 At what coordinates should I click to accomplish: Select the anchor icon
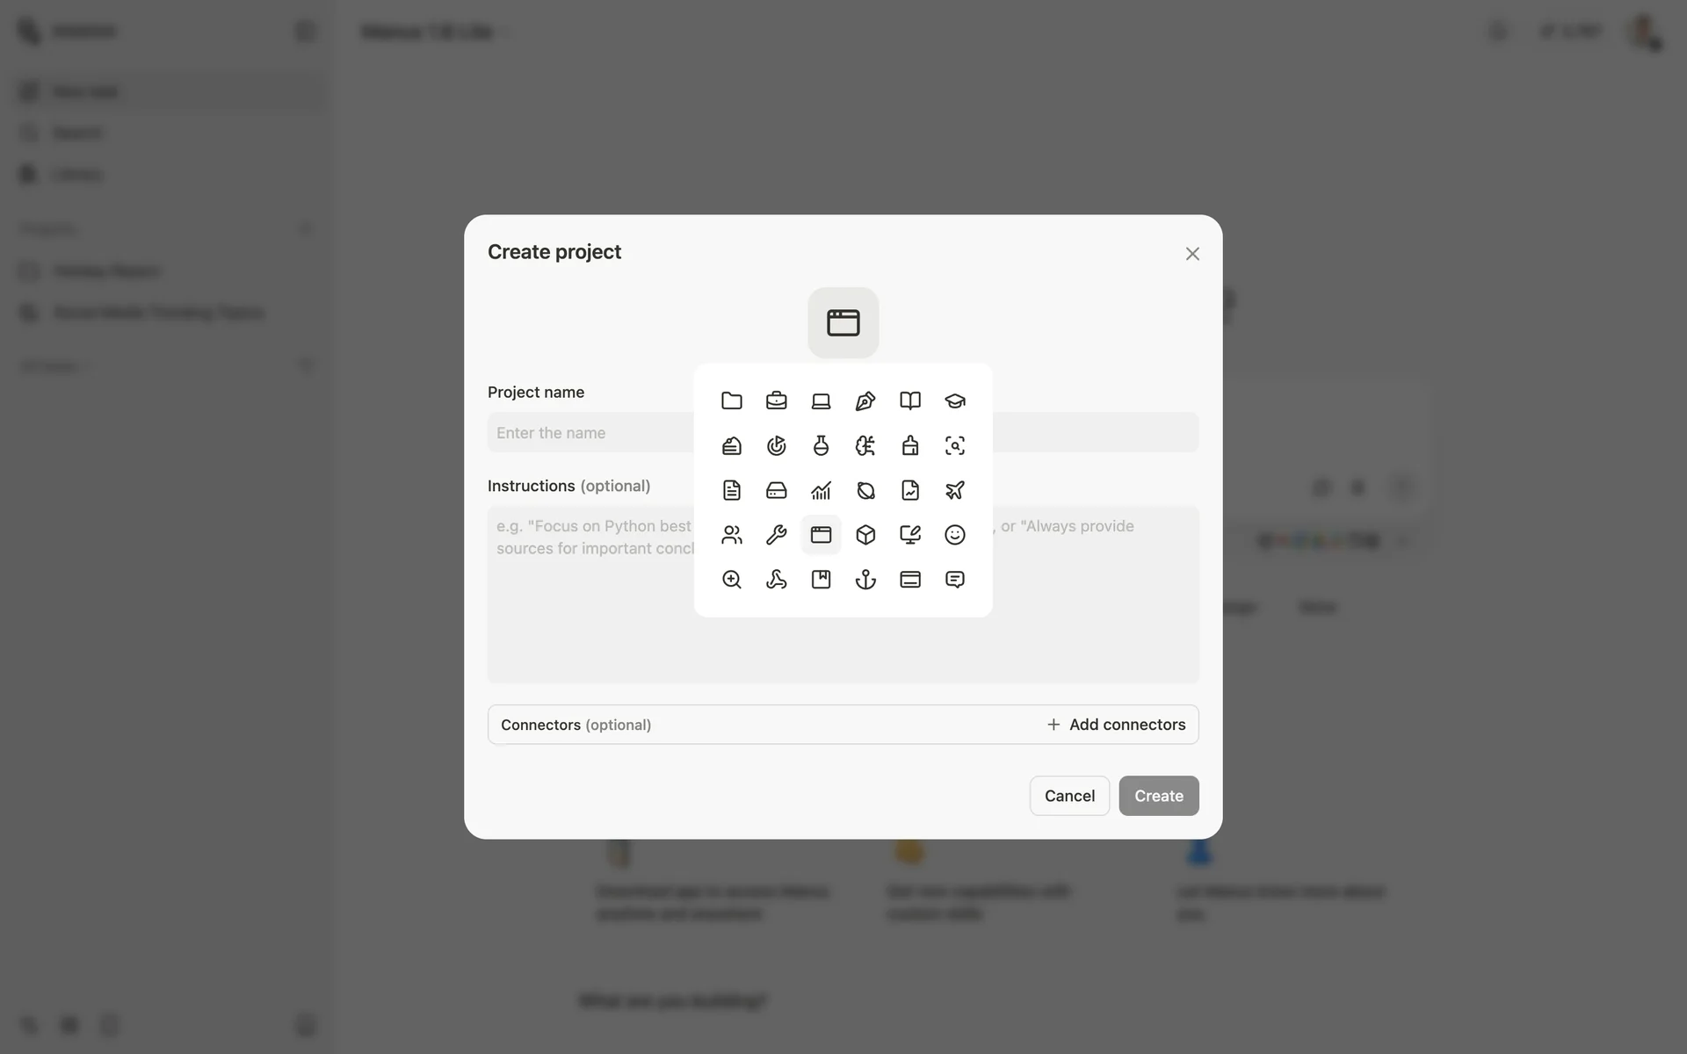tap(865, 580)
